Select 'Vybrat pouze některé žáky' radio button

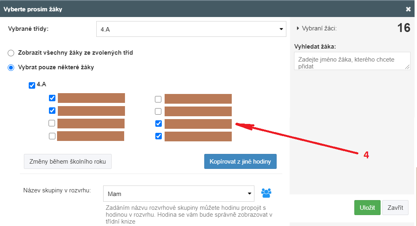coord(11,68)
